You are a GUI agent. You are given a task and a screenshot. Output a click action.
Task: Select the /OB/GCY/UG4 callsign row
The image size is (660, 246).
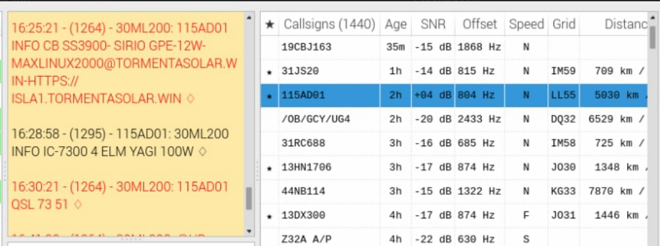point(454,119)
